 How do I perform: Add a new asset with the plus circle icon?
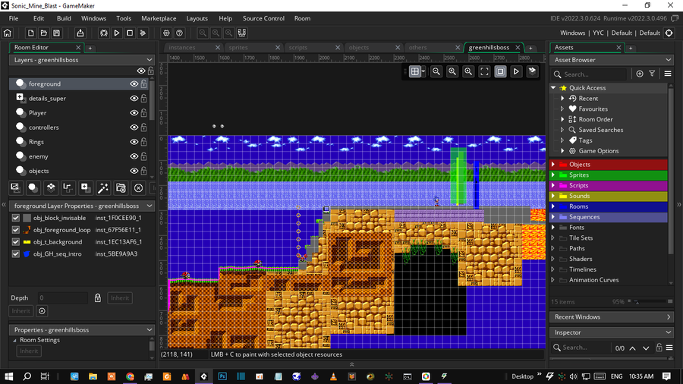pos(640,74)
